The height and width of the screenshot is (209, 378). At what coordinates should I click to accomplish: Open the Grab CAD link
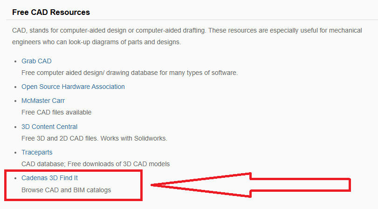pyautogui.click(x=36, y=61)
